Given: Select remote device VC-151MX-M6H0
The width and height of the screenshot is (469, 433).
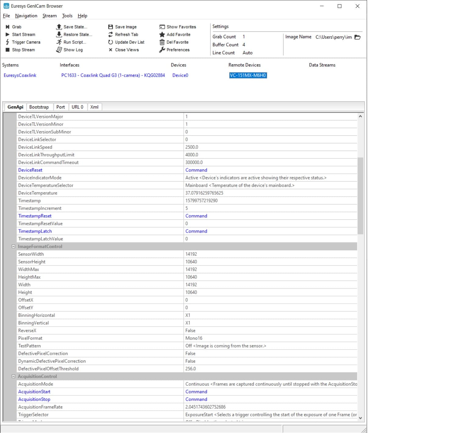Looking at the screenshot, I should point(248,75).
